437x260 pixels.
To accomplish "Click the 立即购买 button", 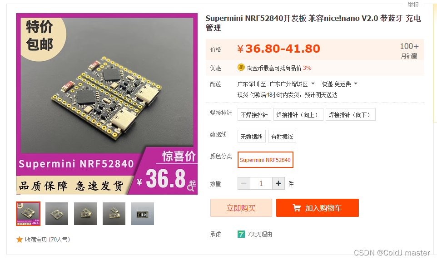I will point(241,208).
